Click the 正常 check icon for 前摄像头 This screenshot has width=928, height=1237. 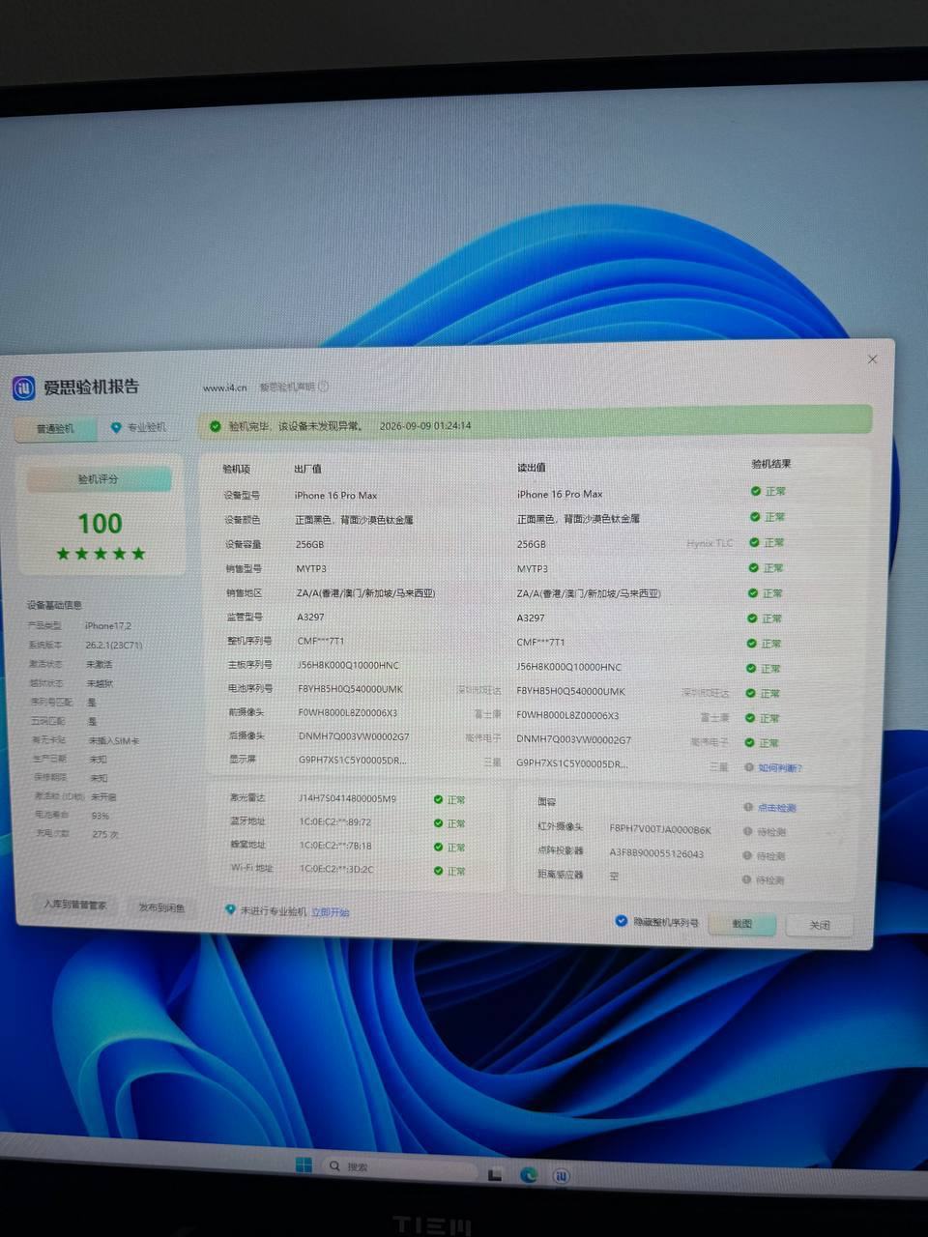tap(749, 718)
